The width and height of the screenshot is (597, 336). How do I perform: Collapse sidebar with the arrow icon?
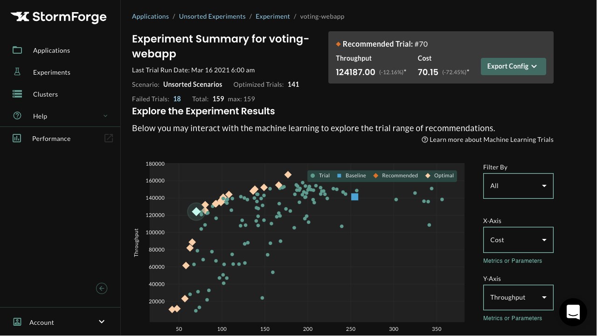pyautogui.click(x=102, y=288)
